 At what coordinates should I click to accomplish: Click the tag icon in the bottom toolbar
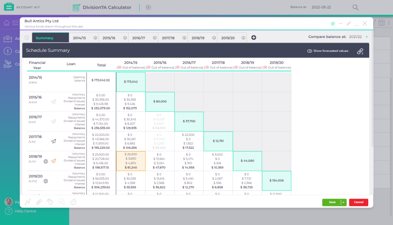click(x=50, y=202)
